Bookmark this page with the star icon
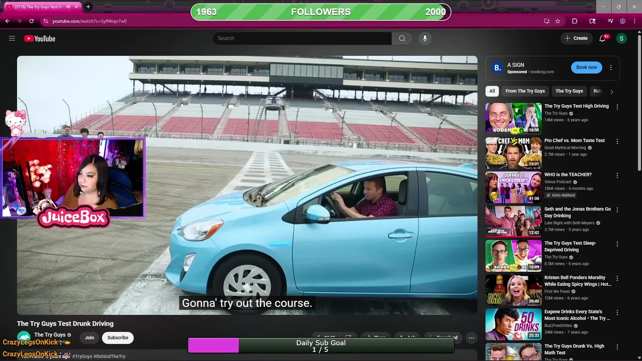 pos(558,21)
